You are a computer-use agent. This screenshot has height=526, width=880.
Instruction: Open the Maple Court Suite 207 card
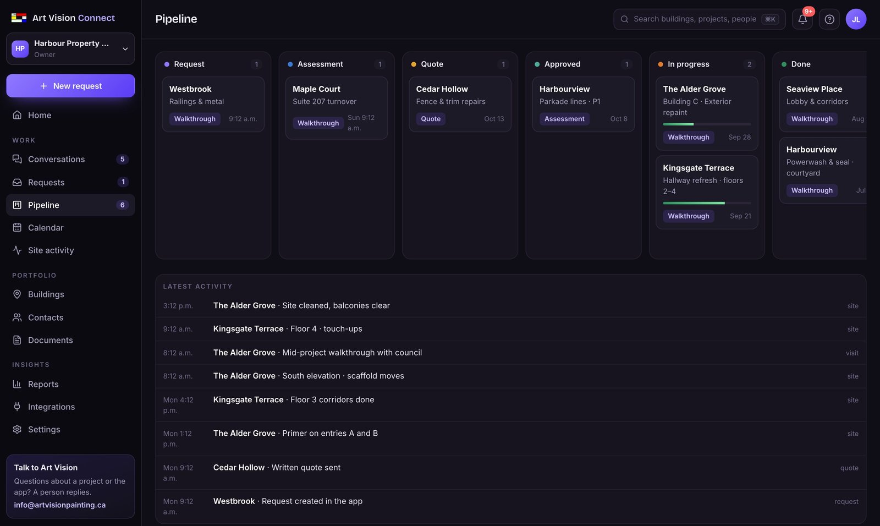point(337,108)
